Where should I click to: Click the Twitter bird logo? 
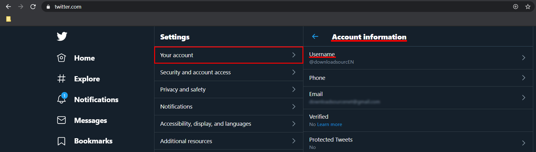62,36
